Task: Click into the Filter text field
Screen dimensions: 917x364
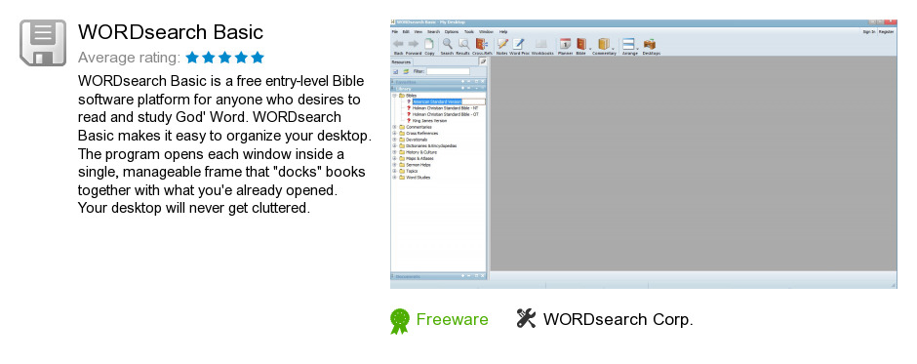Action: [448, 71]
